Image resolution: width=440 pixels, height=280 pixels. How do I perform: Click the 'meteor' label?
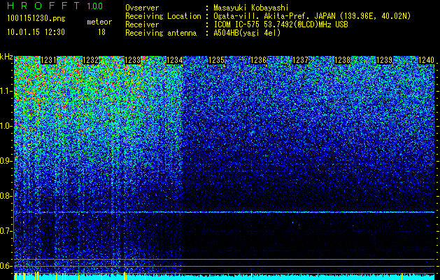(99, 22)
